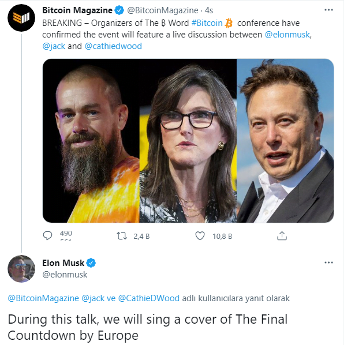Open more options on Bitcoin Magazine tweet
Viewport: 351px width, 345px height.
328,10
